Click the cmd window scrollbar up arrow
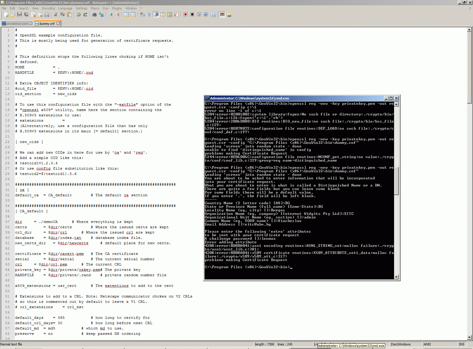Image resolution: width=473 pixels, height=349 pixels. click(396, 104)
